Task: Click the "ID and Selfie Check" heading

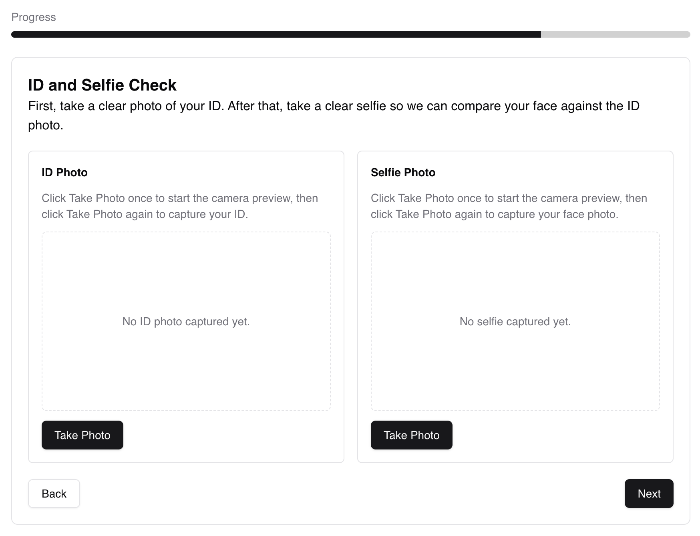Action: tap(102, 85)
